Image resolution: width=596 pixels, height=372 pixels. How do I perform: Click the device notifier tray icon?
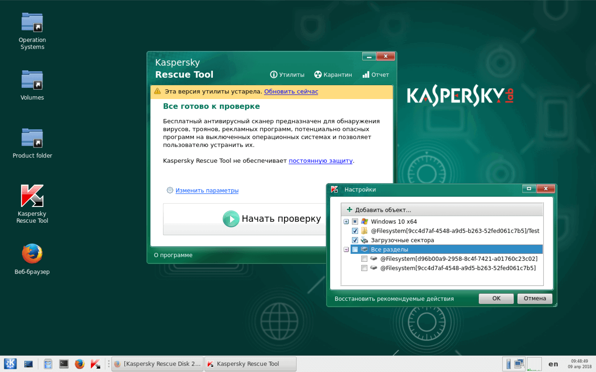tap(508, 364)
